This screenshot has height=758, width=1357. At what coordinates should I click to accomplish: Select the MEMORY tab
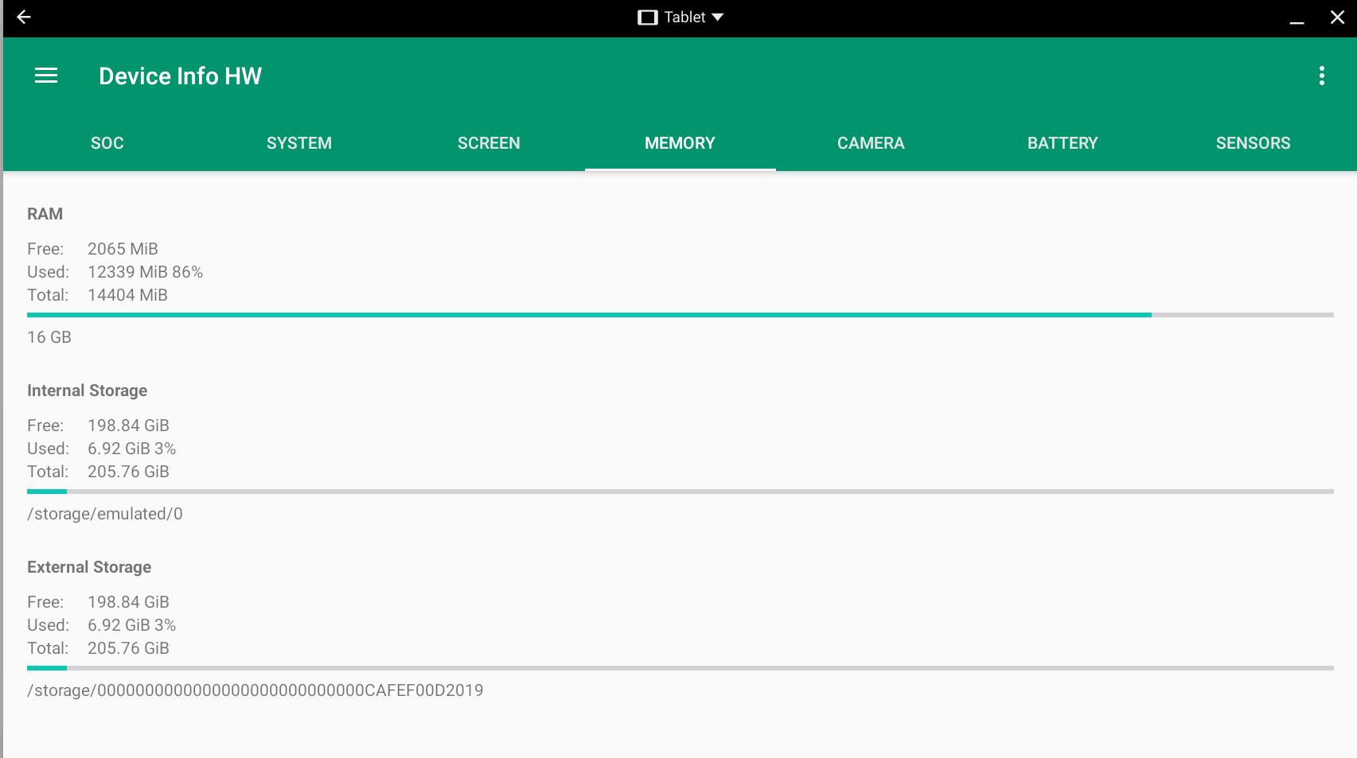(680, 143)
